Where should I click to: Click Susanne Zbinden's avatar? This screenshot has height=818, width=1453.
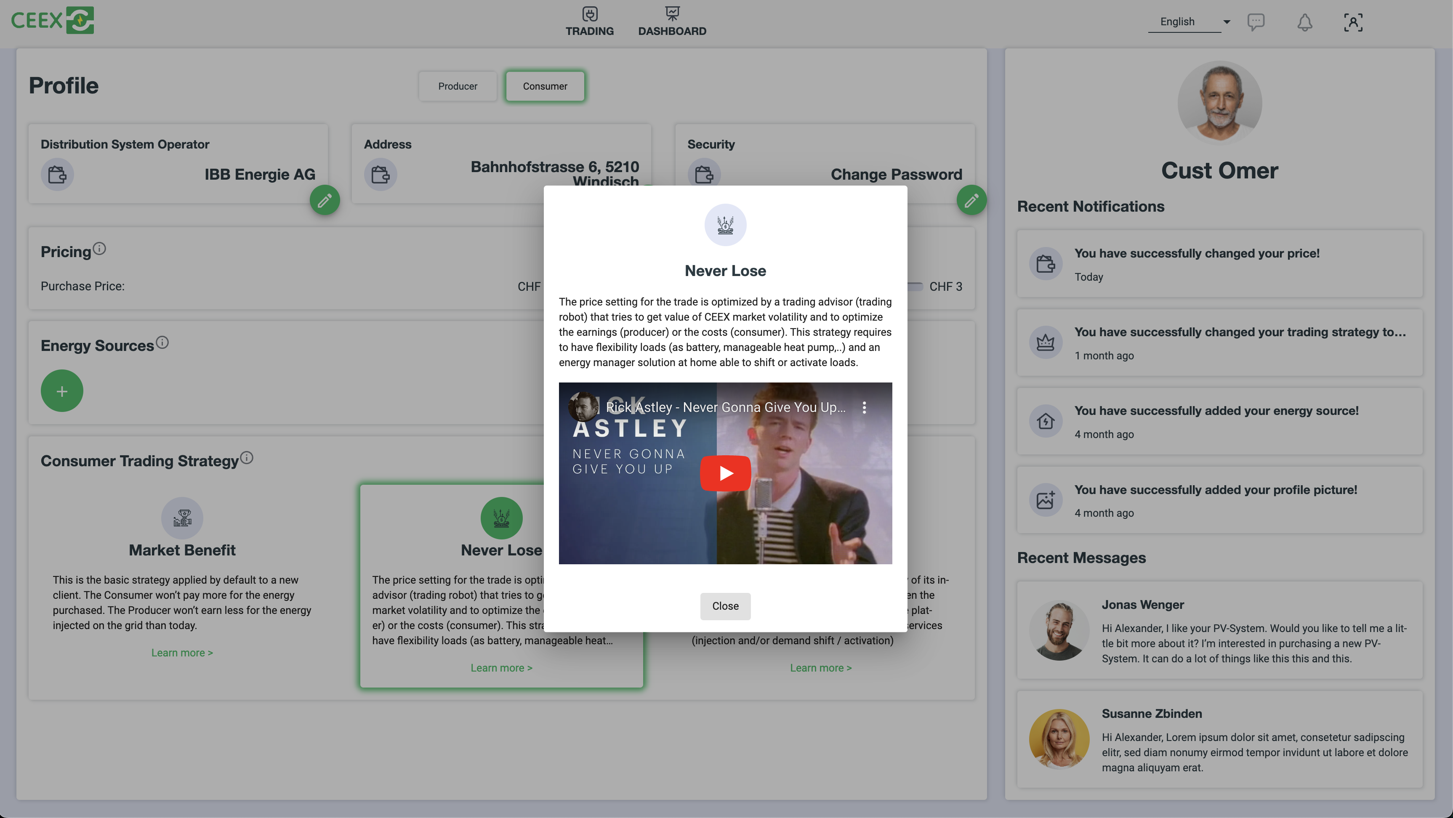[1059, 739]
